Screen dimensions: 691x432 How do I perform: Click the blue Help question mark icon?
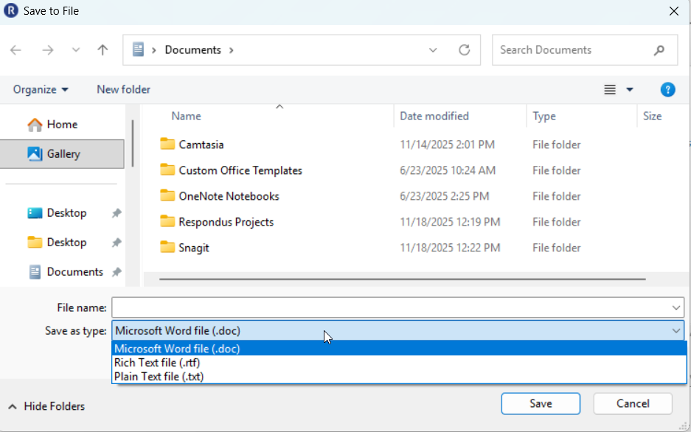667,89
